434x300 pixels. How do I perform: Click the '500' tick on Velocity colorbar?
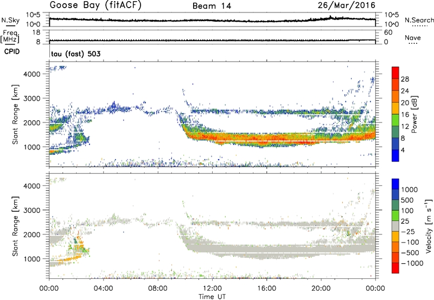pyautogui.click(x=409, y=200)
